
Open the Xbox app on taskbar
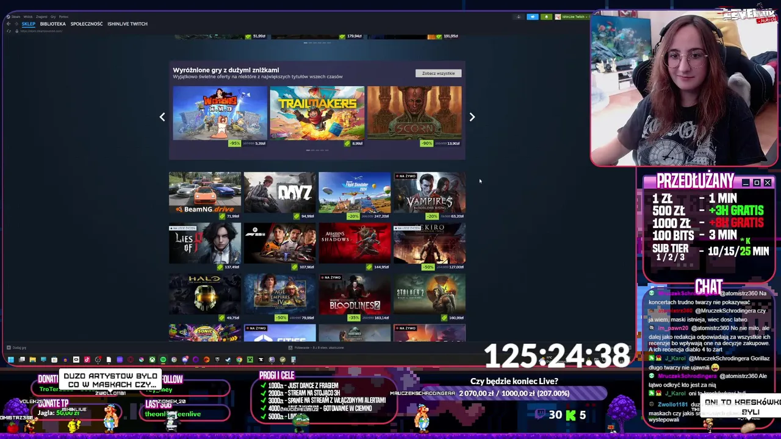[152, 360]
